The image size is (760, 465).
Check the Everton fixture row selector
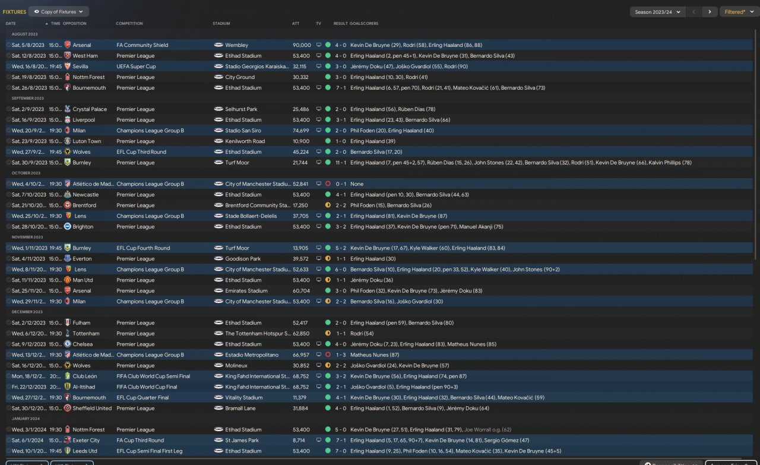click(8, 259)
